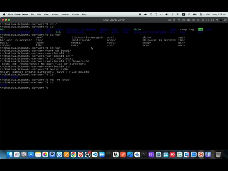Screen dimensions: 228x171
Task: Open the Trash in the Dock
Action: [218, 154]
